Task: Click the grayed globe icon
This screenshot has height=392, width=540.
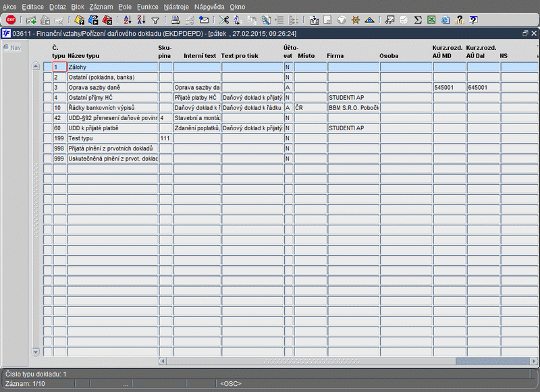Action: [x=342, y=20]
